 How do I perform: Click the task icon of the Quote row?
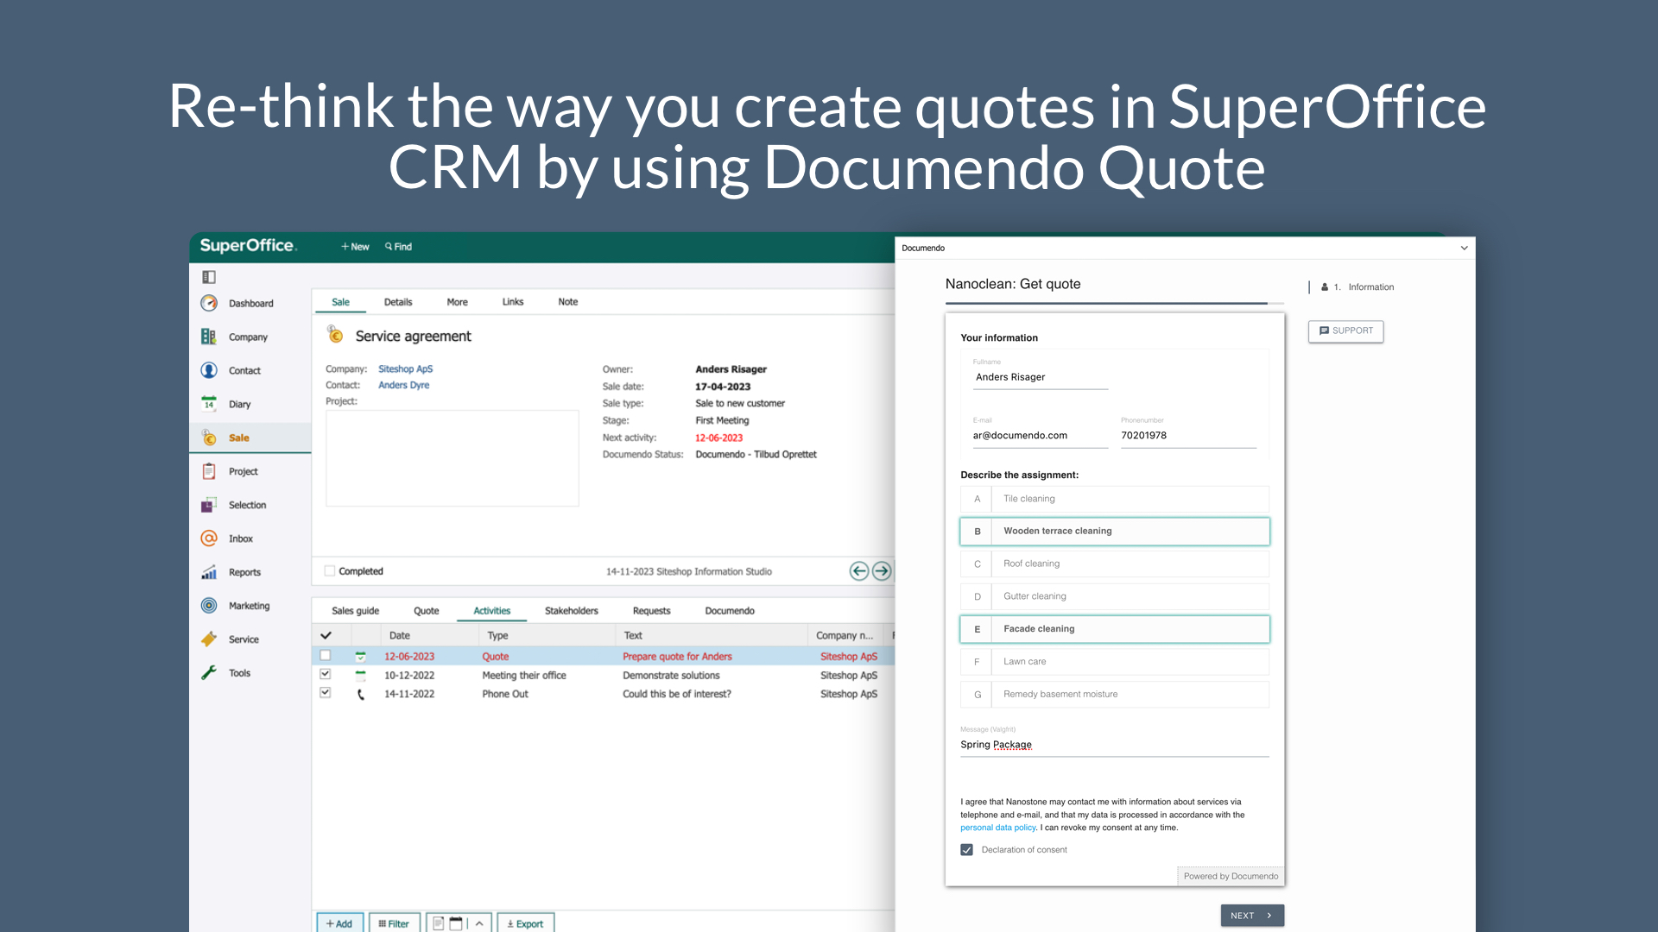[x=361, y=657]
